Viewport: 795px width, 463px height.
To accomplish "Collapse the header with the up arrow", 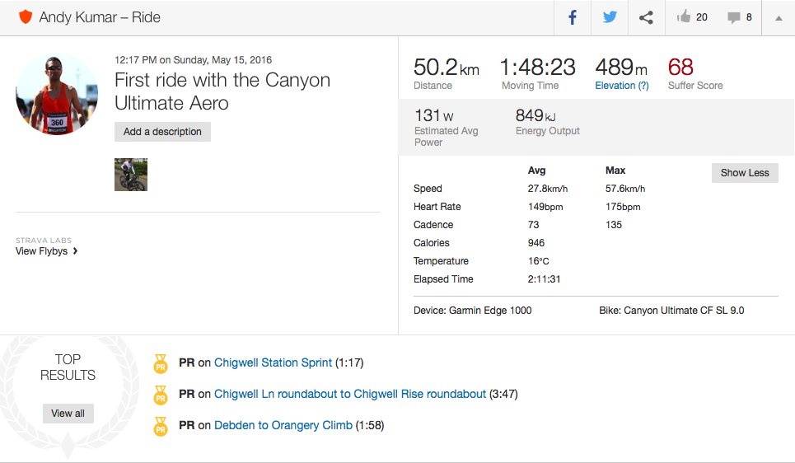I will click(779, 17).
